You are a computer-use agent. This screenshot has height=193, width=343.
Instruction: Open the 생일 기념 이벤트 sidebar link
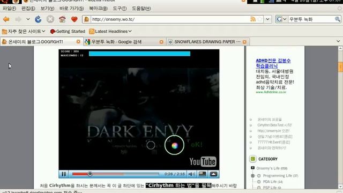pos(275,137)
